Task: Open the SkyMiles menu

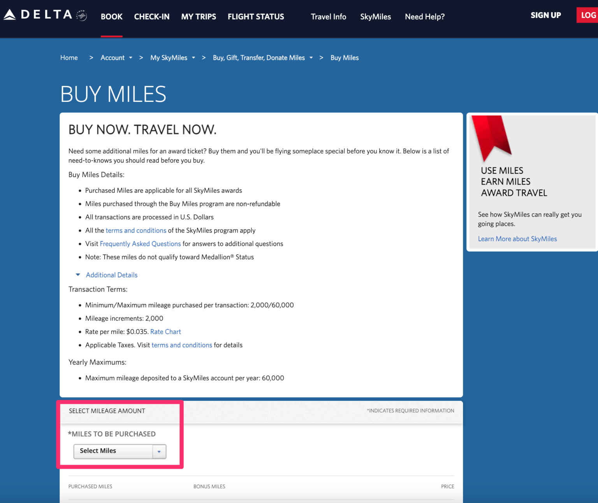Action: coord(375,17)
